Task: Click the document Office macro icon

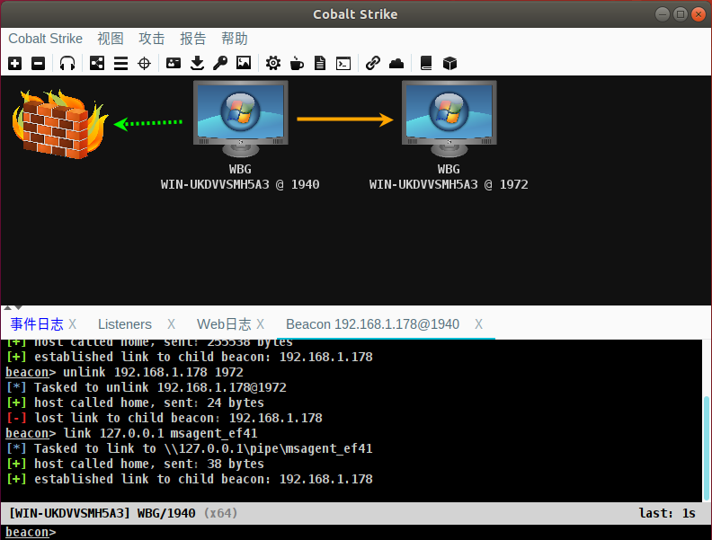Action: click(x=320, y=63)
